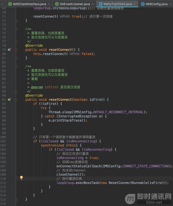Fold the method end marker at line 81
The width and height of the screenshot is (173, 206).
click(x=16, y=58)
